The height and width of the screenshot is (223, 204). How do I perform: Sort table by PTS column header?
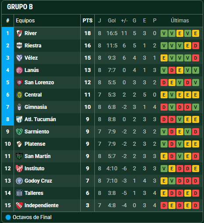pos(87,21)
